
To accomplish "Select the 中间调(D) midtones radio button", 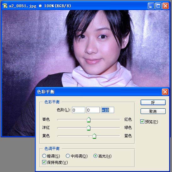I will point(68,156).
